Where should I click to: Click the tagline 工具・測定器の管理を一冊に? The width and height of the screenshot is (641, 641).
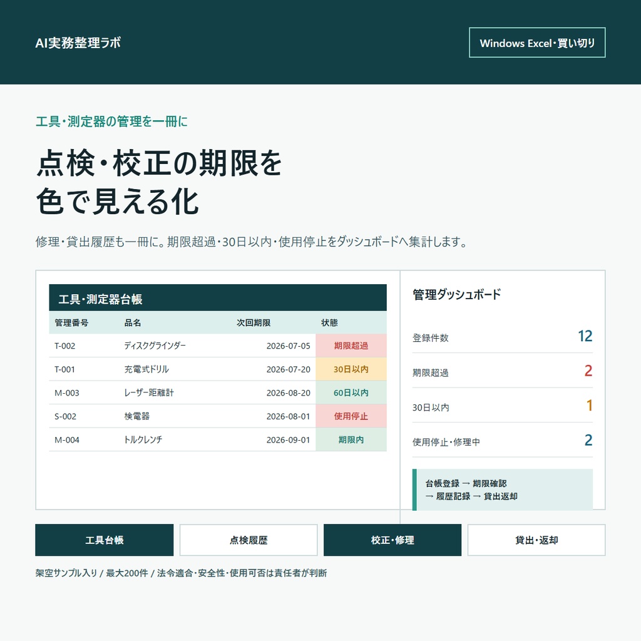tap(111, 121)
